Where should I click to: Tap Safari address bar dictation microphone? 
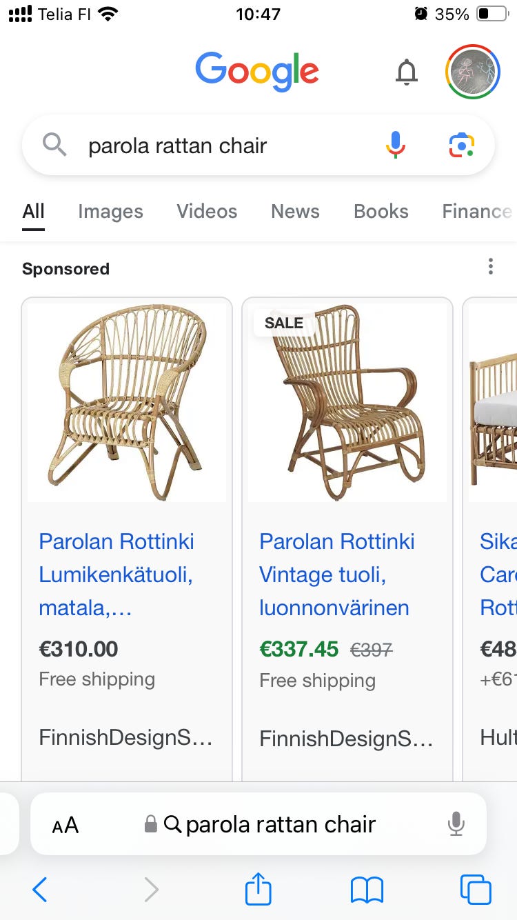[456, 824]
